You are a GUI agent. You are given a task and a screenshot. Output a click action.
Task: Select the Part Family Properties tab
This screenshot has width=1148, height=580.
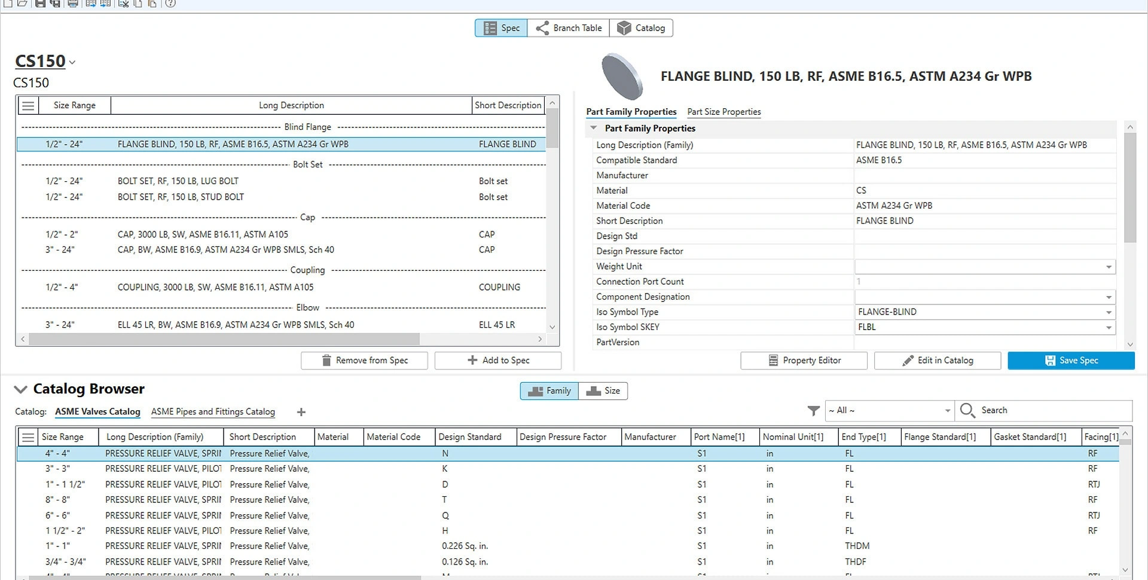point(631,112)
